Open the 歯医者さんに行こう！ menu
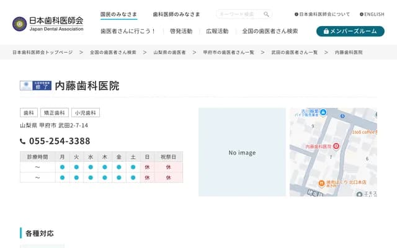This screenshot has height=248, width=397. [128, 31]
